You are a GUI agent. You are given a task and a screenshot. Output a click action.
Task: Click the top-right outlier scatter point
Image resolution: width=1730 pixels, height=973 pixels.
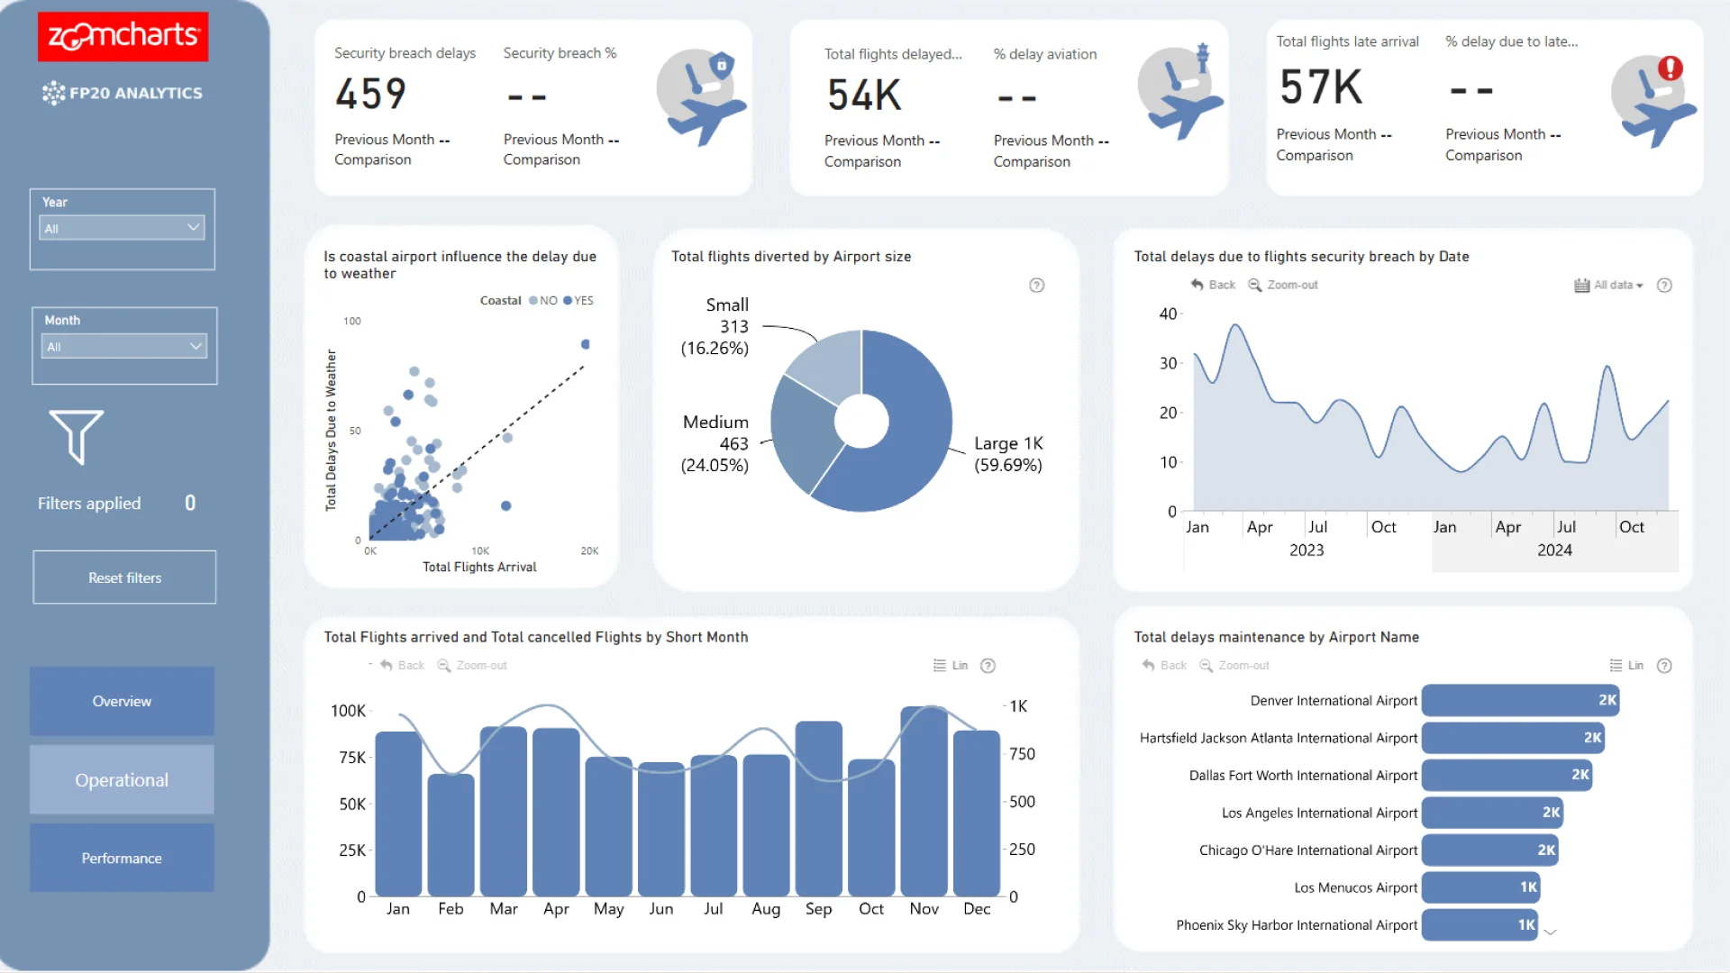click(x=586, y=344)
